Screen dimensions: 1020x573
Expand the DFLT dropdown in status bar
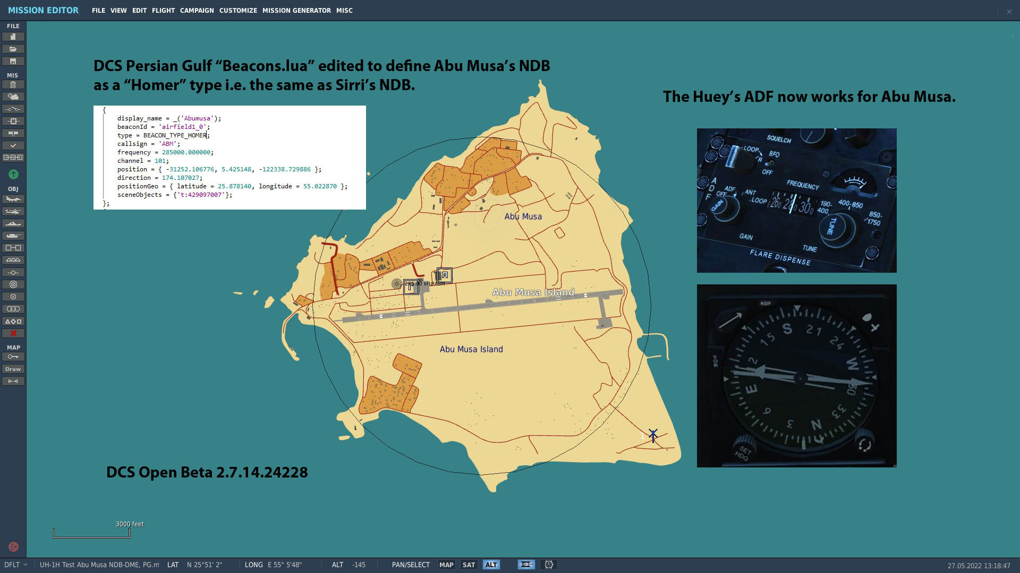(x=16, y=565)
